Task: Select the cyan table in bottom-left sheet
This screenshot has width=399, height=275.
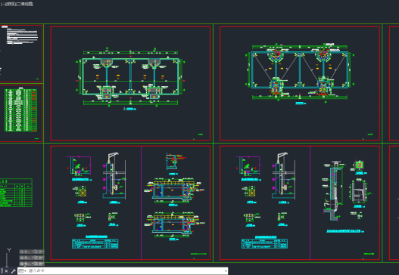Action: pos(95,243)
